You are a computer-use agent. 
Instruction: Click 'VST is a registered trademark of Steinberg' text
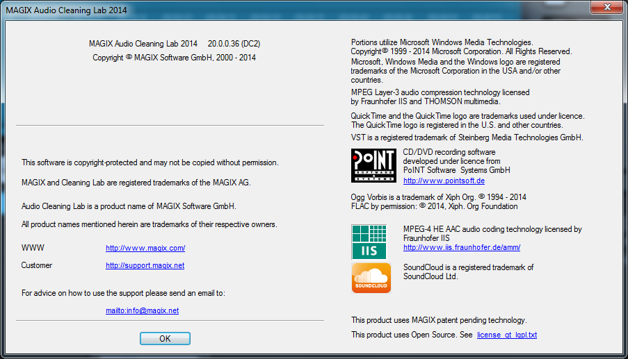click(x=467, y=137)
